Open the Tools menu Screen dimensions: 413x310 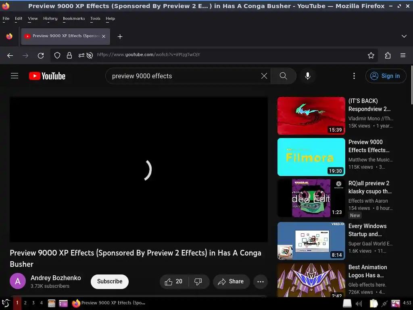95,19
